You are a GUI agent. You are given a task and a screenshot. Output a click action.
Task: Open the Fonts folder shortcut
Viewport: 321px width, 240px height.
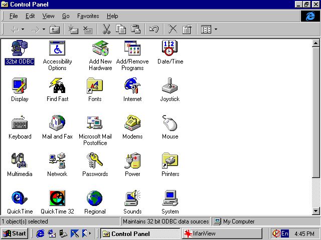[95, 90]
